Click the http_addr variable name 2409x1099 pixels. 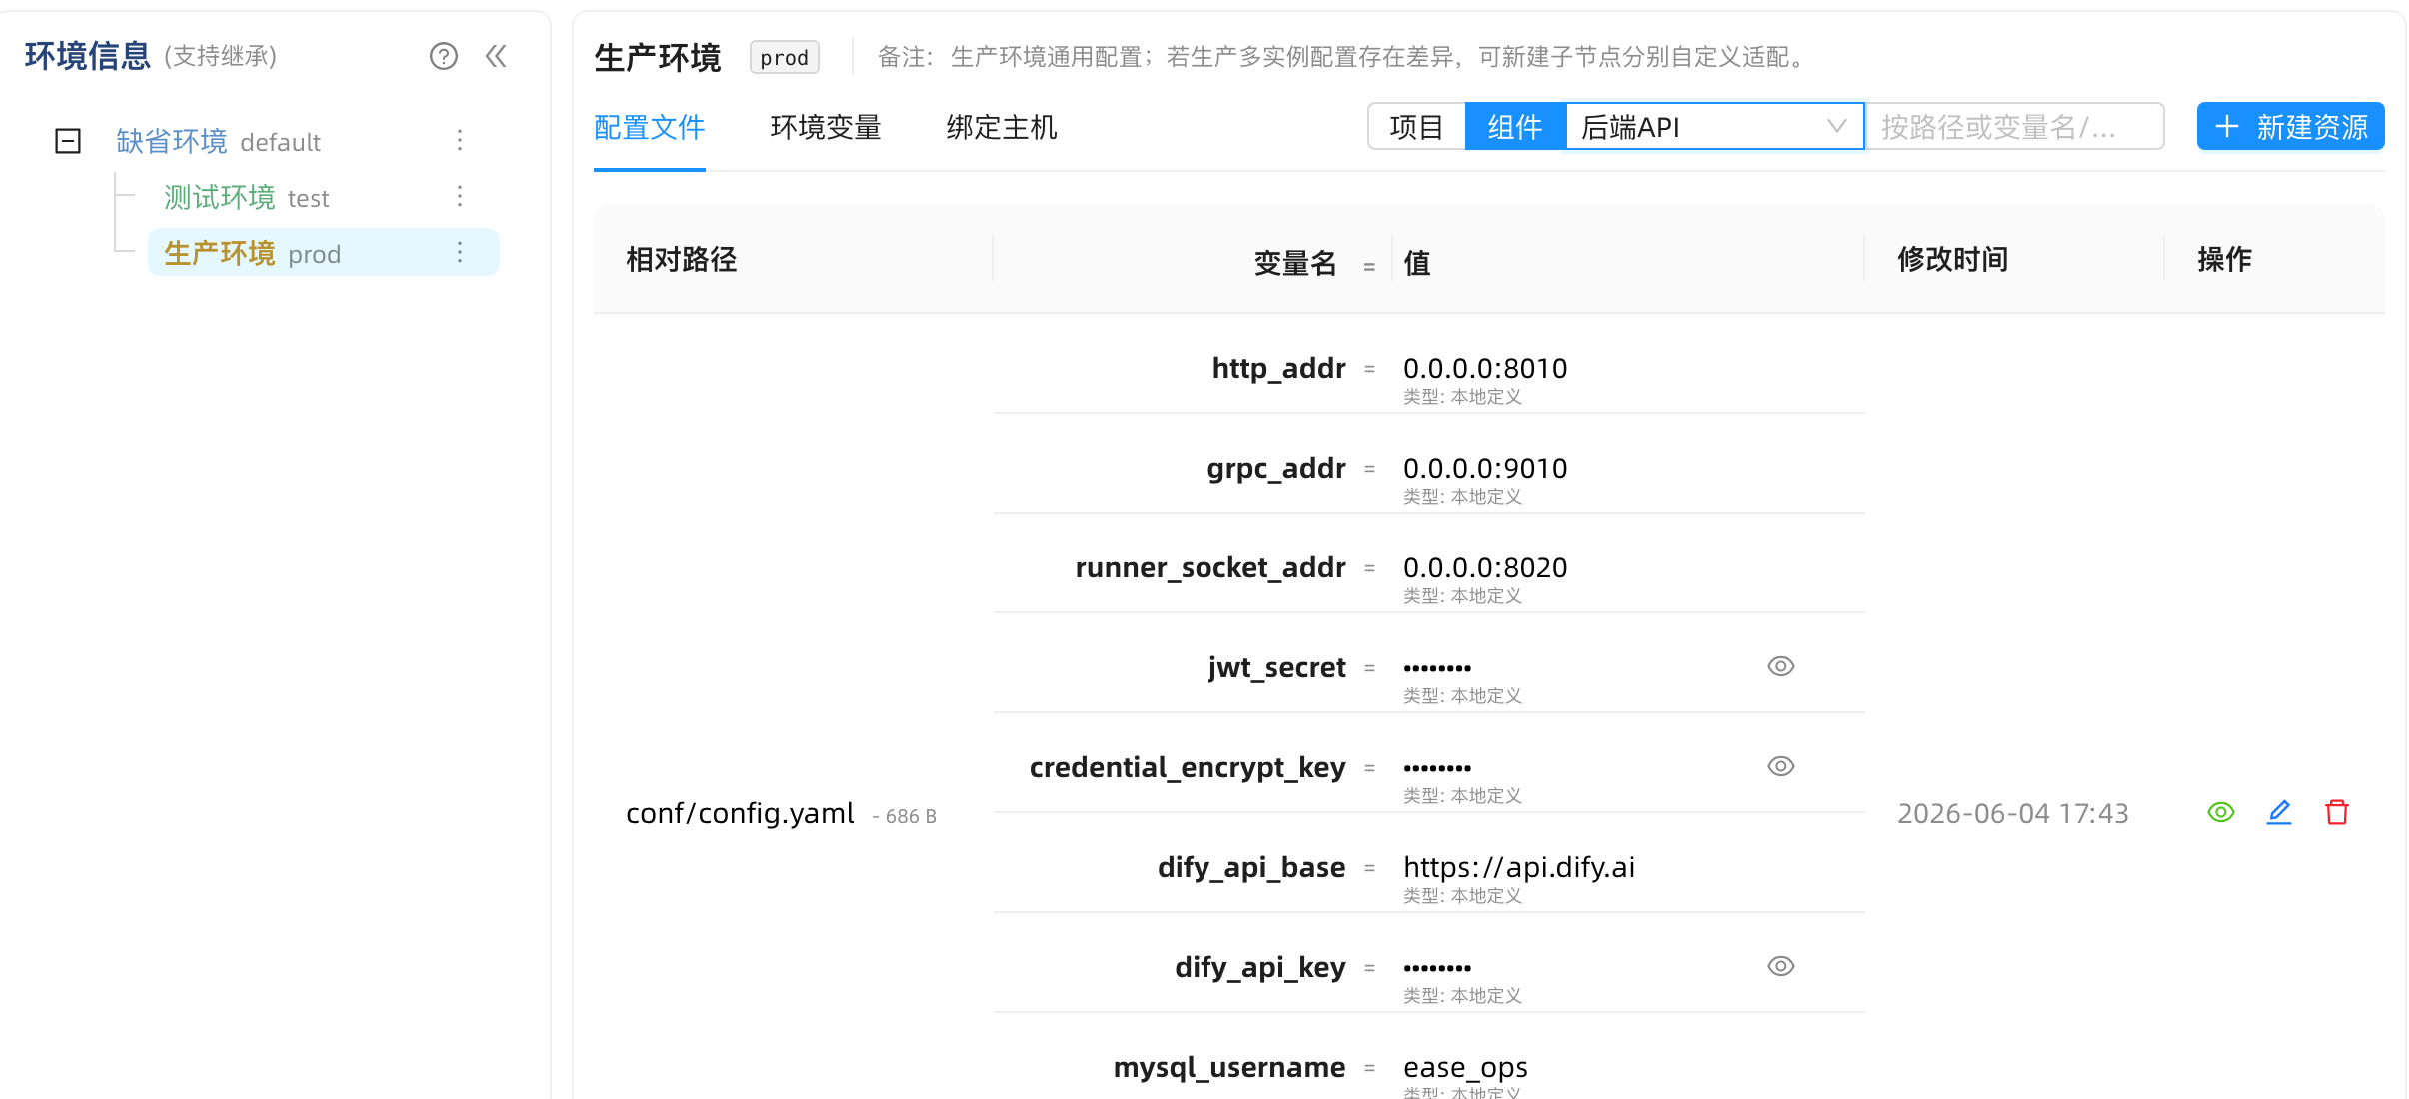pyautogui.click(x=1278, y=368)
